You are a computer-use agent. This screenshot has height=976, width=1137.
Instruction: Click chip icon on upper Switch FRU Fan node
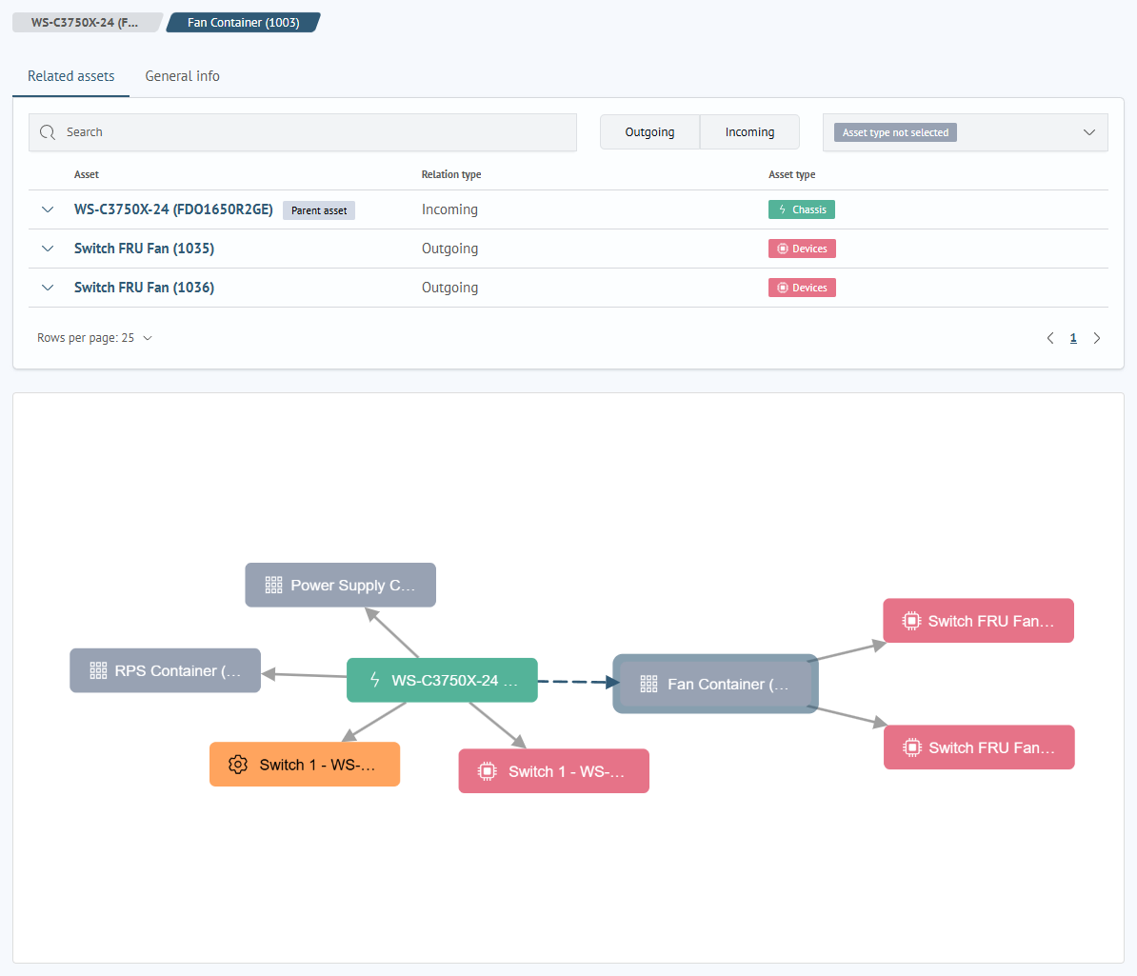tap(911, 621)
